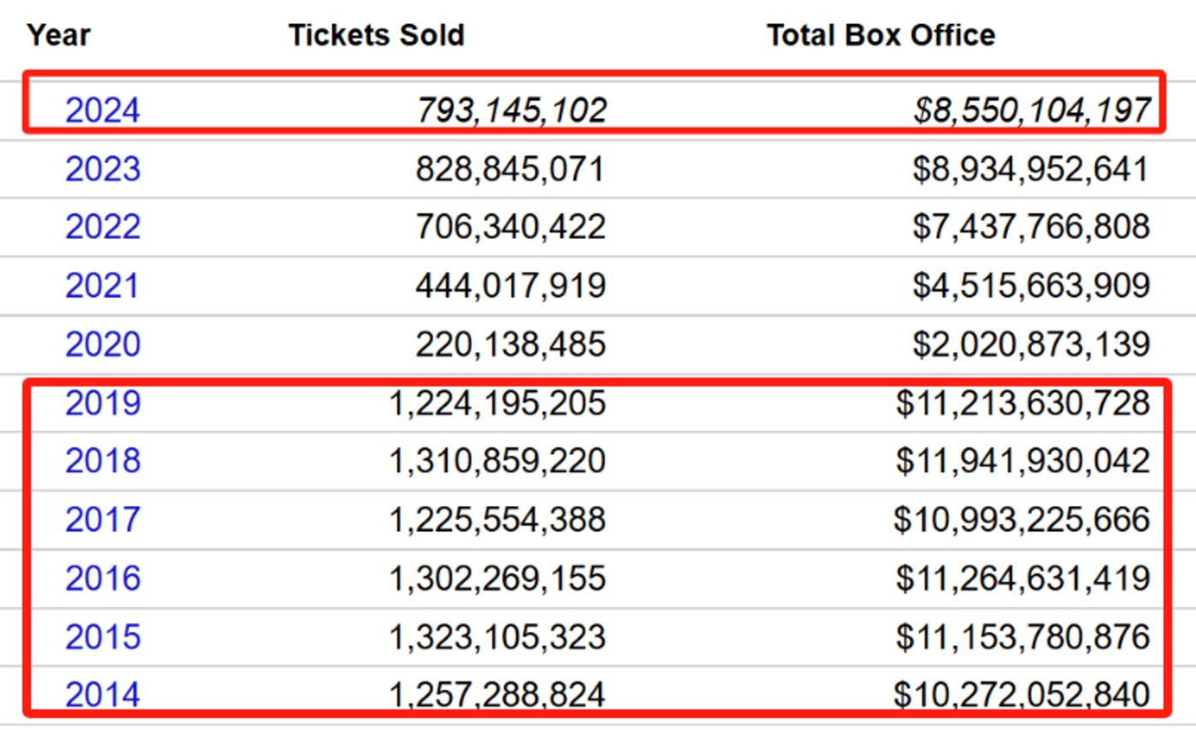Select the $11,941,930,042 box office value
The image size is (1196, 730).
tap(1023, 461)
